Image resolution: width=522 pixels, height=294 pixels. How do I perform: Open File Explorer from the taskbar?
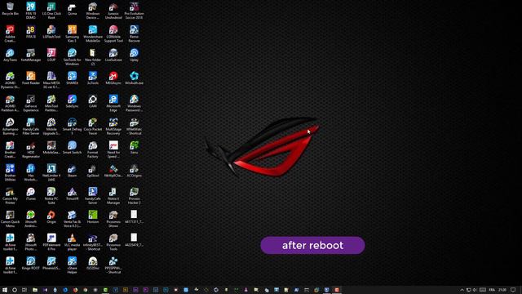[x=34, y=290]
